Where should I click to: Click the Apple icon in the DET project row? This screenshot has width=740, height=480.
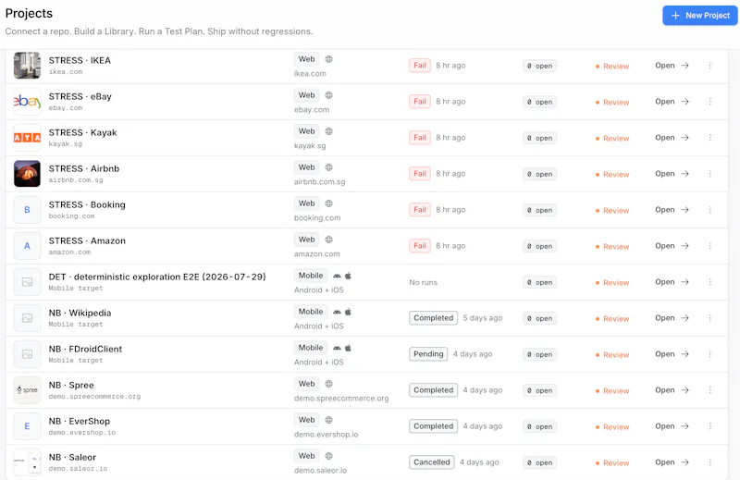(348, 276)
